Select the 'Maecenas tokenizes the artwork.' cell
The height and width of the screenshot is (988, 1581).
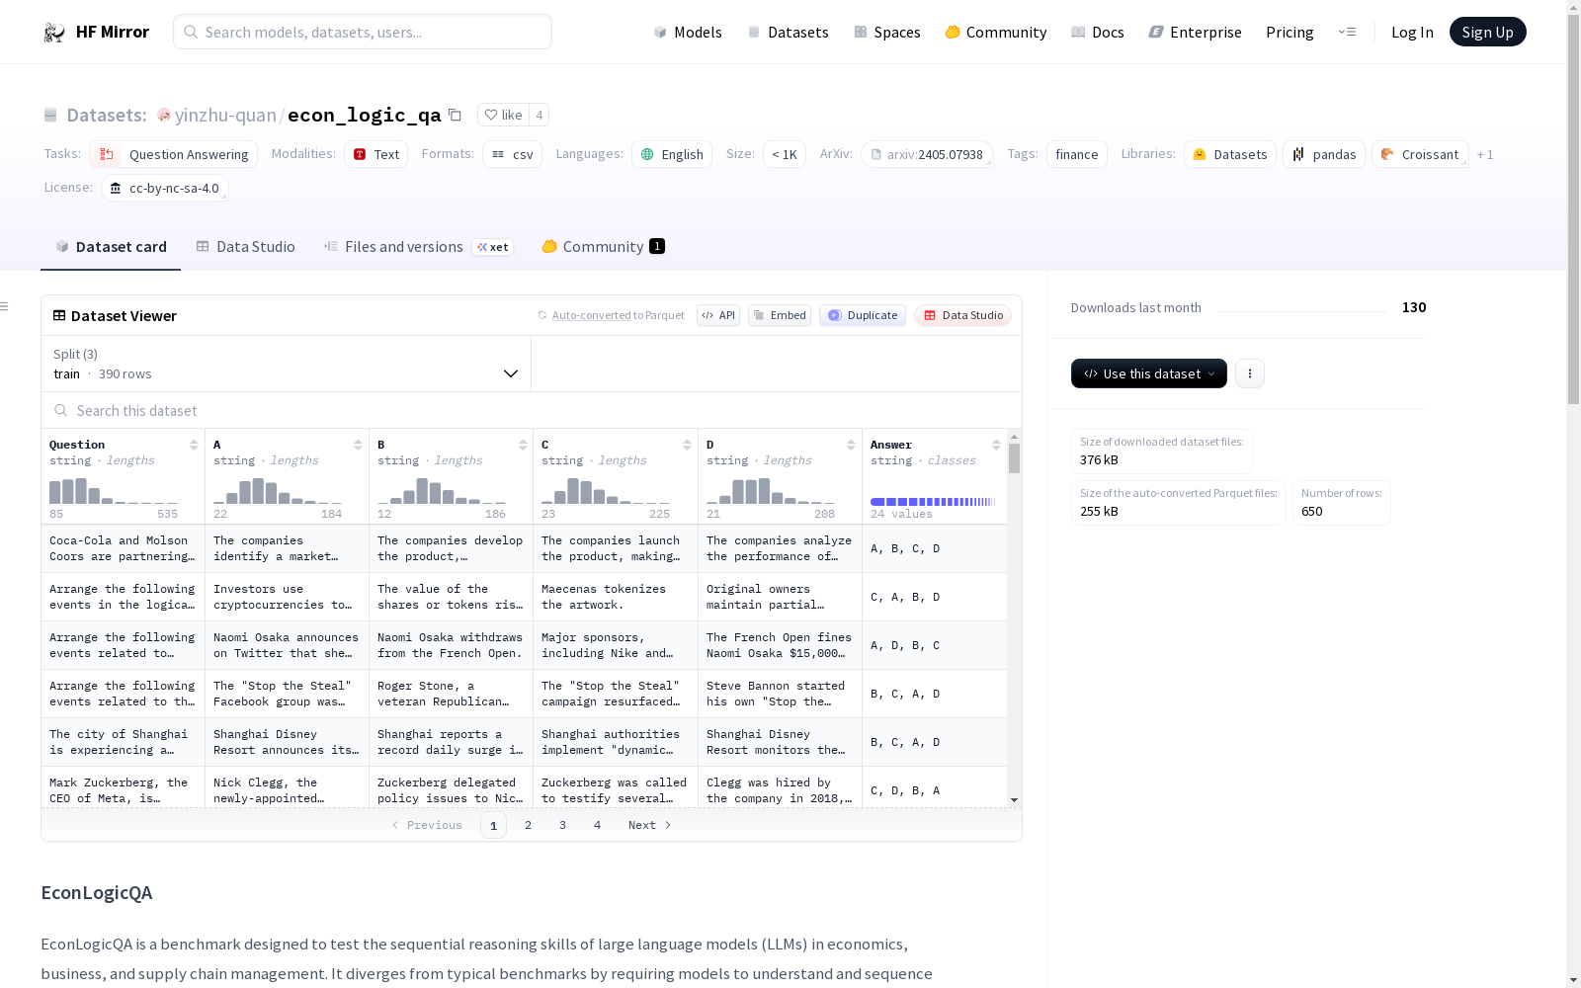tap(616, 597)
